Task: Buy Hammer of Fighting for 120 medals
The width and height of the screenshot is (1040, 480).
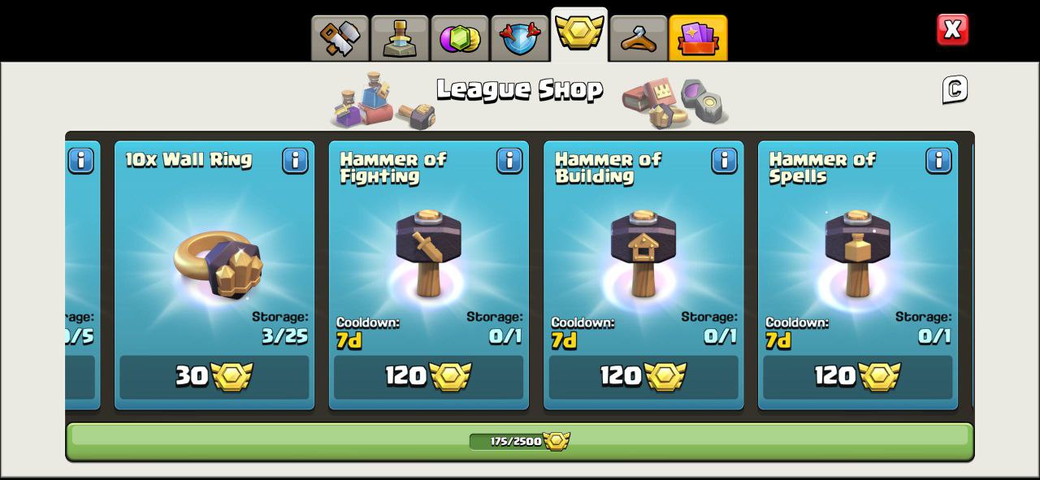Action: tap(429, 377)
